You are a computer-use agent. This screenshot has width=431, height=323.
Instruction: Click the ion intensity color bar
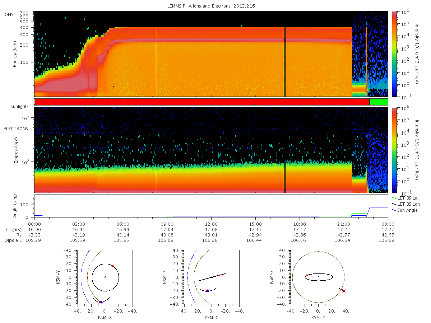pyautogui.click(x=394, y=54)
